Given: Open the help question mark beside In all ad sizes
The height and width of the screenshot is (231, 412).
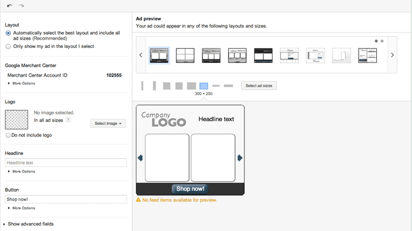Looking at the screenshot, I should point(68,120).
